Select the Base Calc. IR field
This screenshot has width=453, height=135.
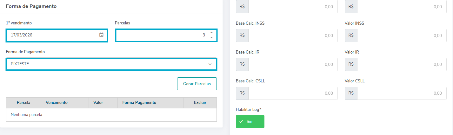(x=292, y=64)
